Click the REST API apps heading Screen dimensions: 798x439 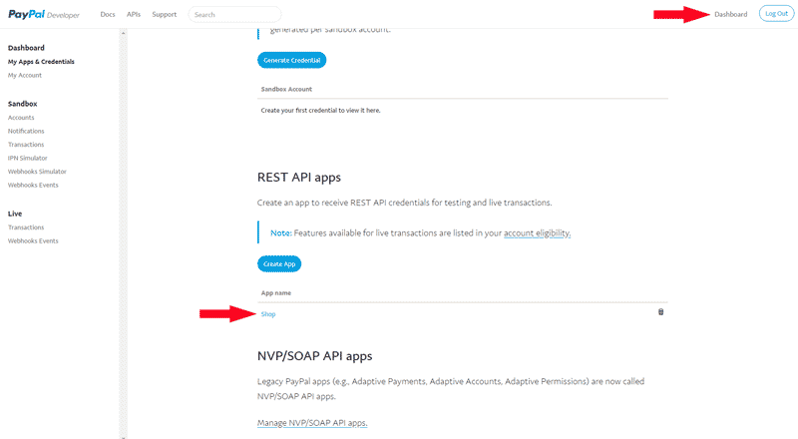[299, 178]
